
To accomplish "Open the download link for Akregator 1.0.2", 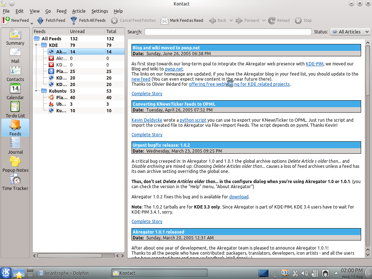I will (239, 197).
